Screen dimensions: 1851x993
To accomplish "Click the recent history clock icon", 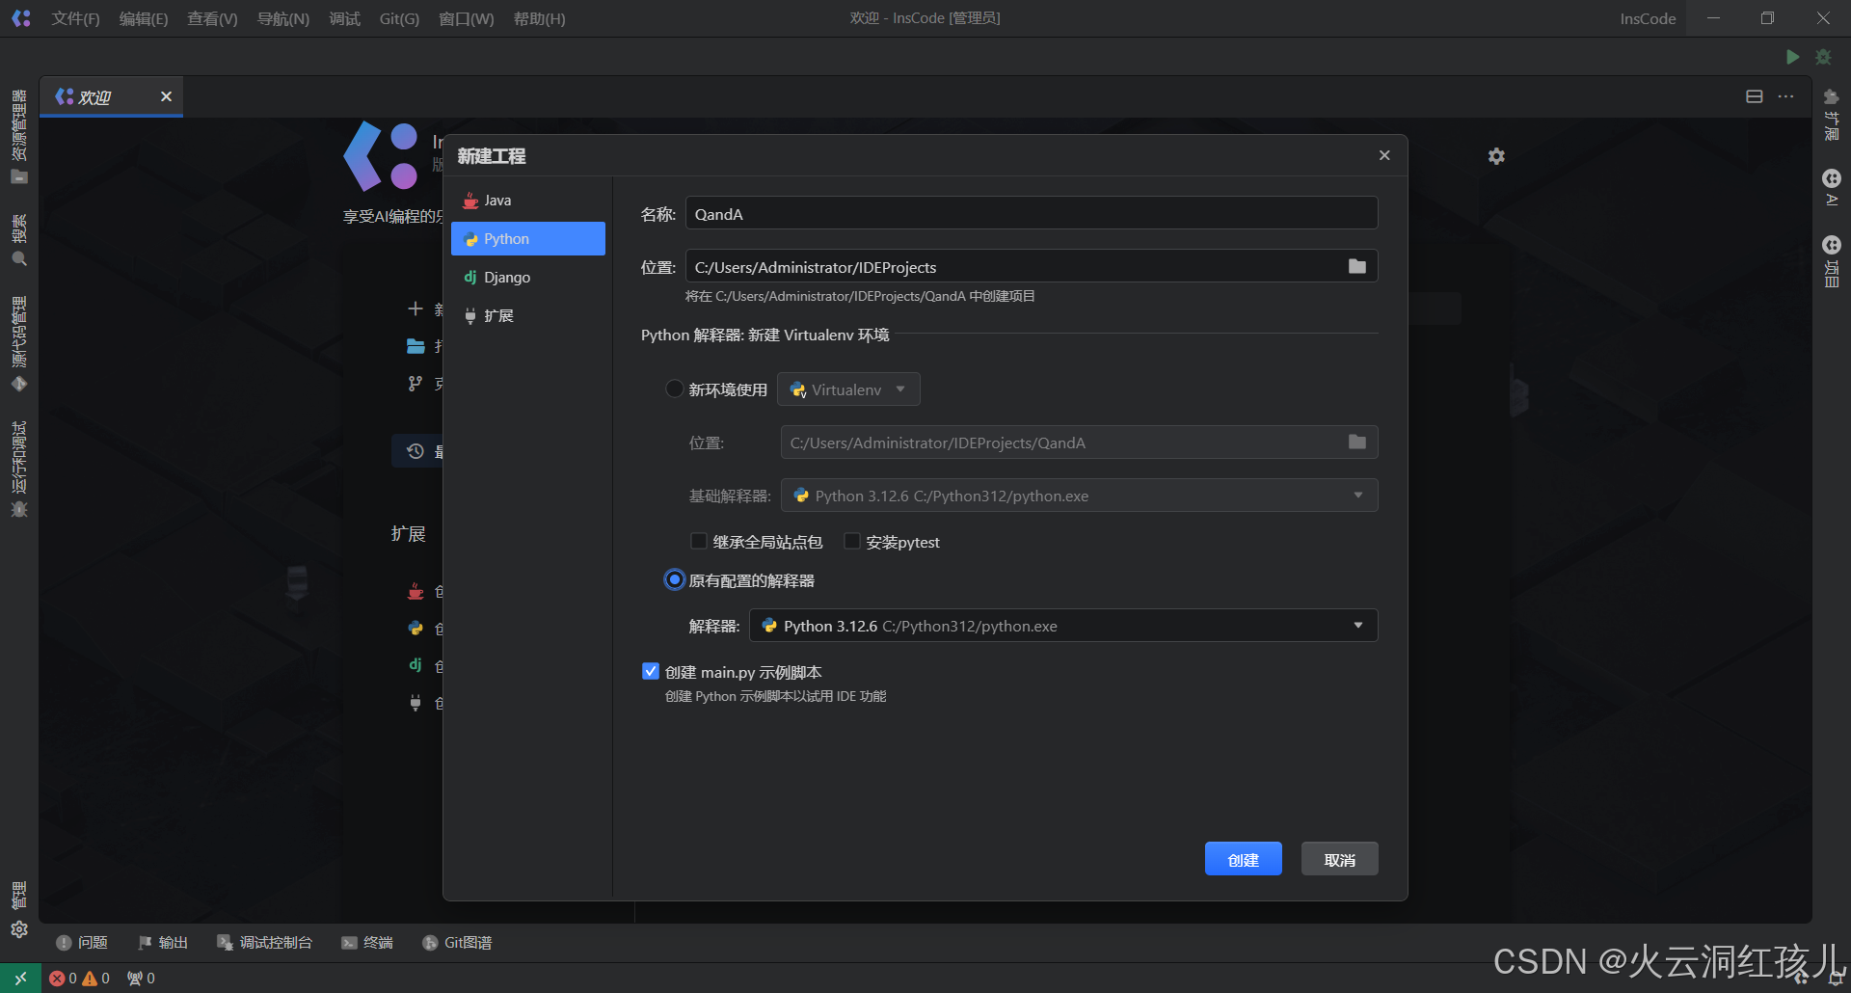I will click(x=416, y=451).
